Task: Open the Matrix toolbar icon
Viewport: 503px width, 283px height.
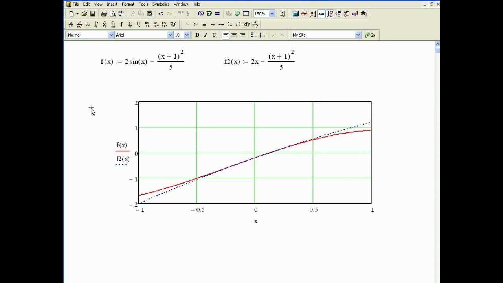Action: point(312,14)
